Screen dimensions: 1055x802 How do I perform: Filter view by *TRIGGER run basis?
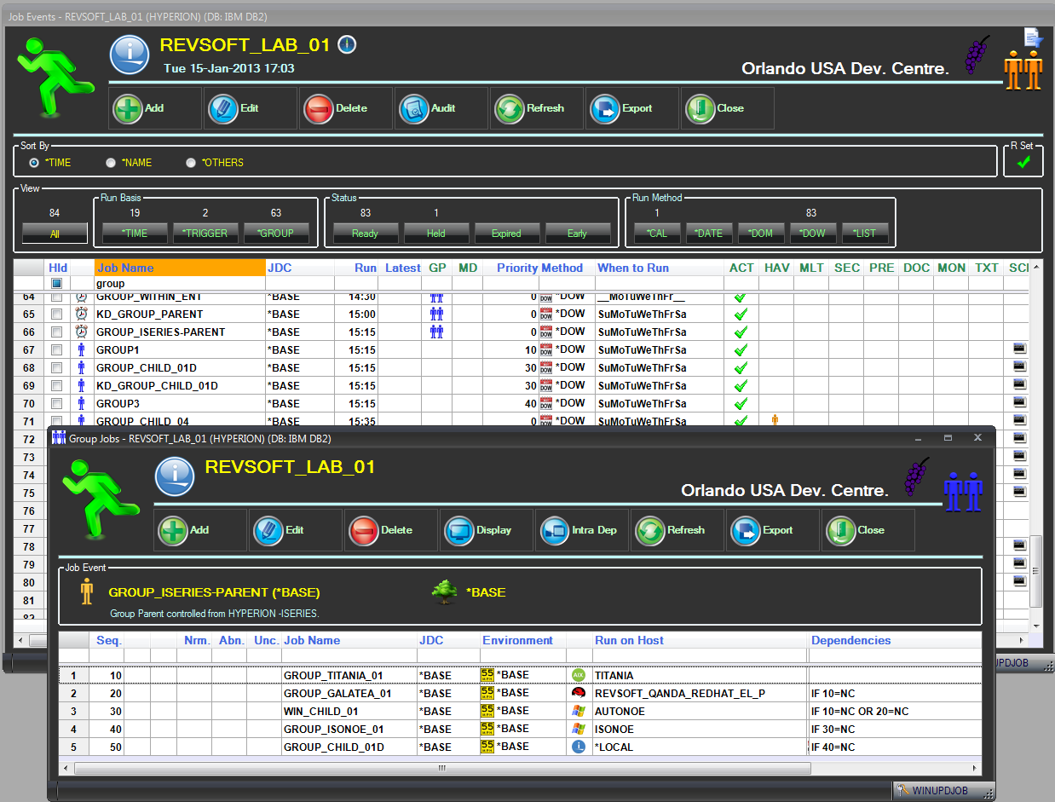tap(205, 233)
